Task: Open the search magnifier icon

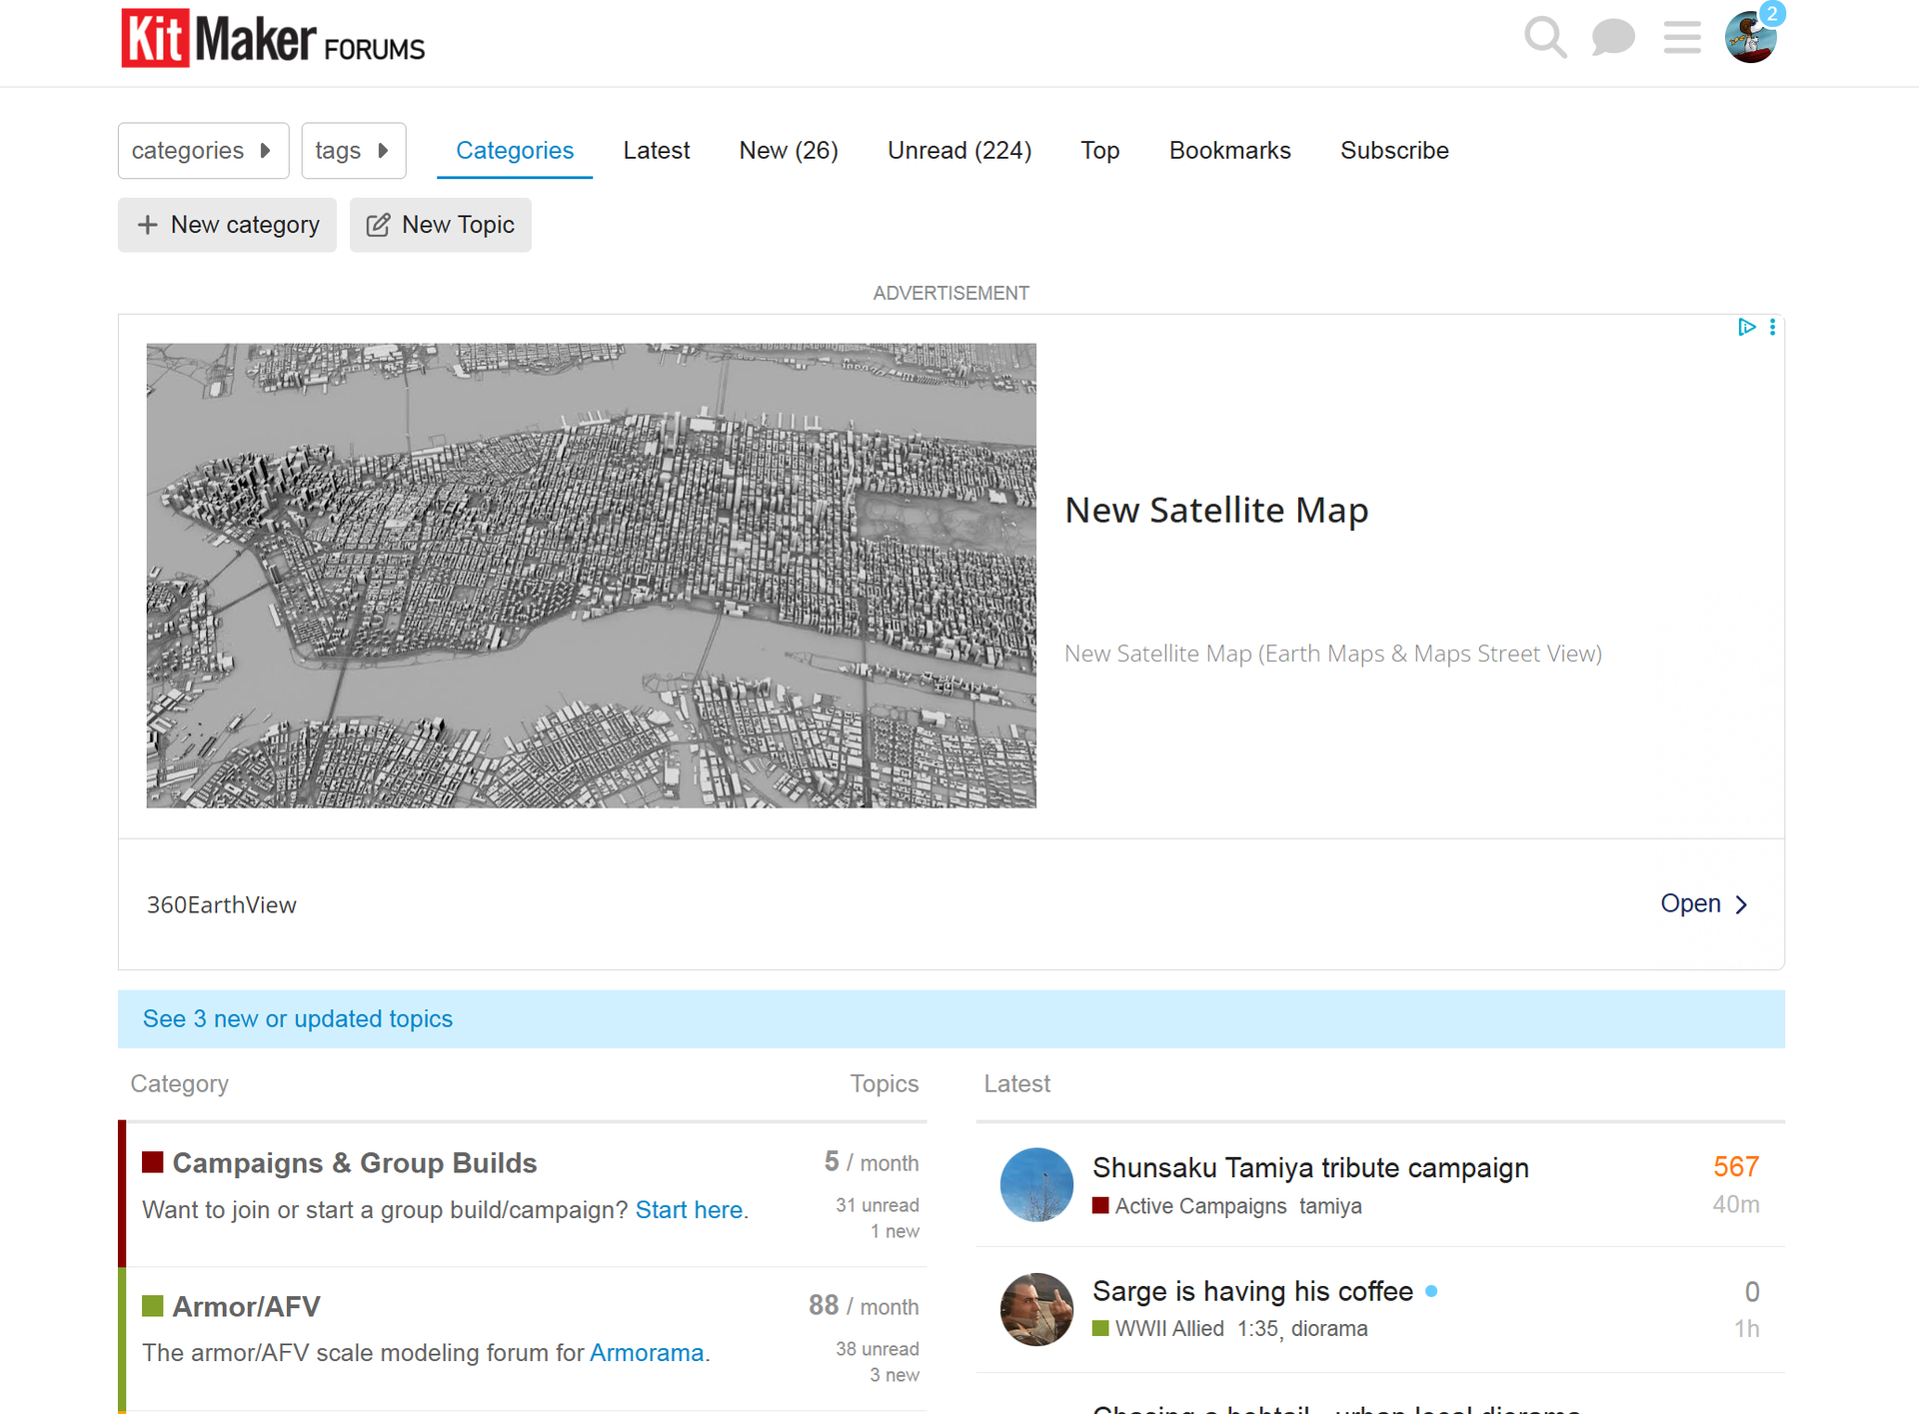Action: [1544, 38]
